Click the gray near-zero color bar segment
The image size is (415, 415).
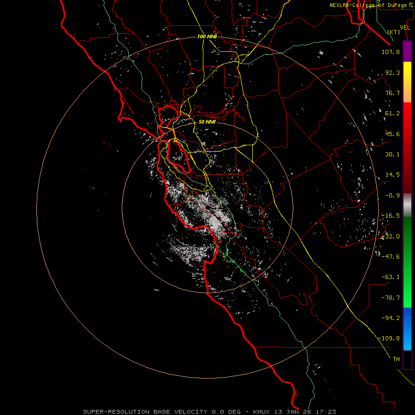coord(407,205)
